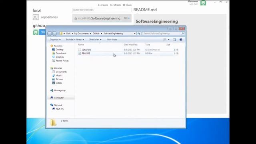Click the Computer icon in the navigation pane
The height and width of the screenshot is (144, 256).
click(x=52, y=98)
